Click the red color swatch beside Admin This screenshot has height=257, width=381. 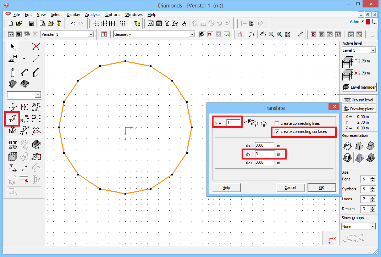pyautogui.click(x=368, y=22)
